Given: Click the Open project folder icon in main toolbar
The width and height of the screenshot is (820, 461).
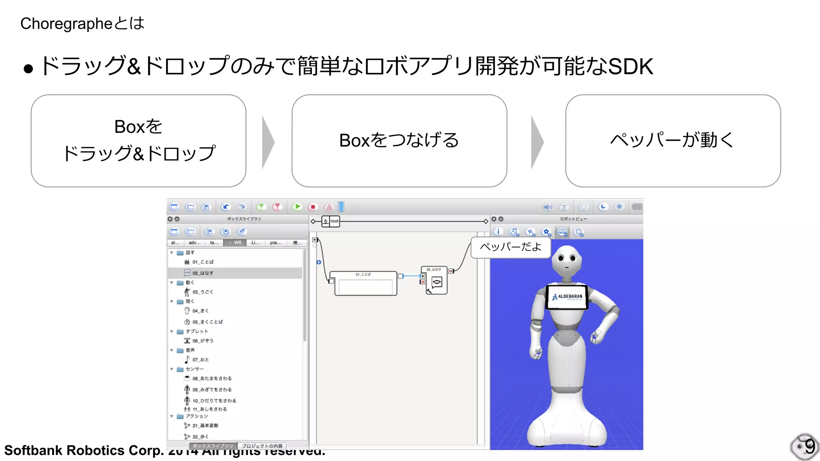Looking at the screenshot, I should click(x=190, y=207).
